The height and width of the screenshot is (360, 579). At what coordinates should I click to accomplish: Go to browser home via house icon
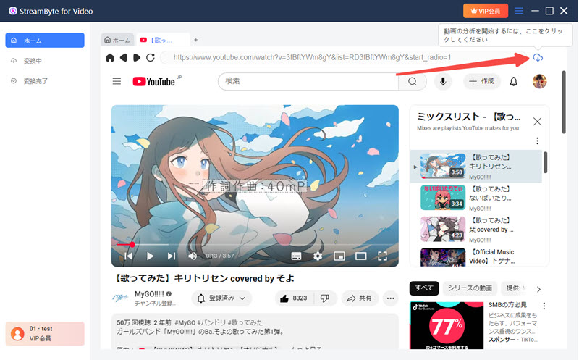(x=110, y=58)
